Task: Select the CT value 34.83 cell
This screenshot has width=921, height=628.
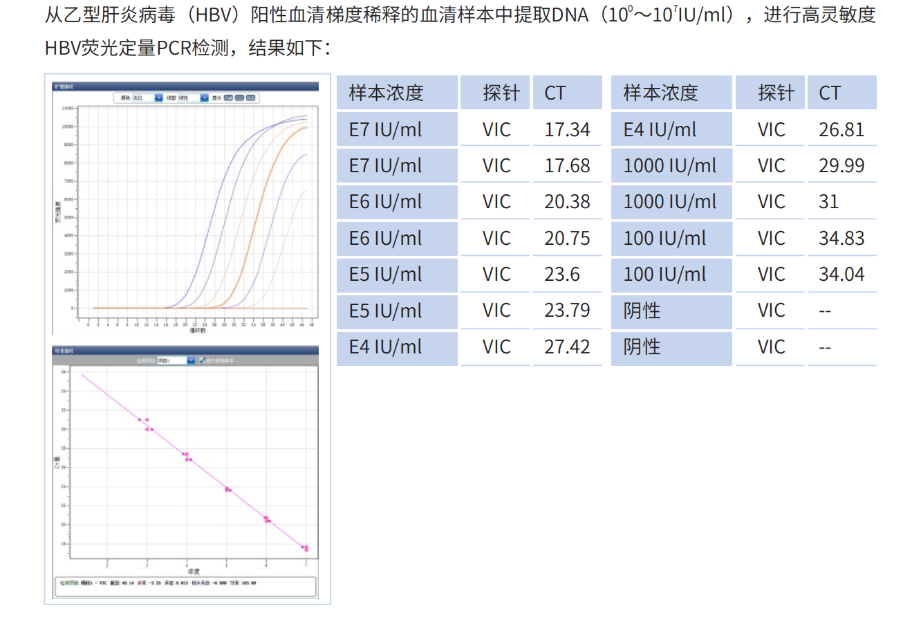Action: [x=841, y=238]
